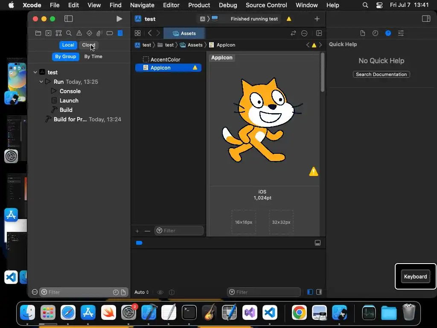The width and height of the screenshot is (437, 328).
Task: Click the Assets breadcrumb
Action: [x=192, y=45]
